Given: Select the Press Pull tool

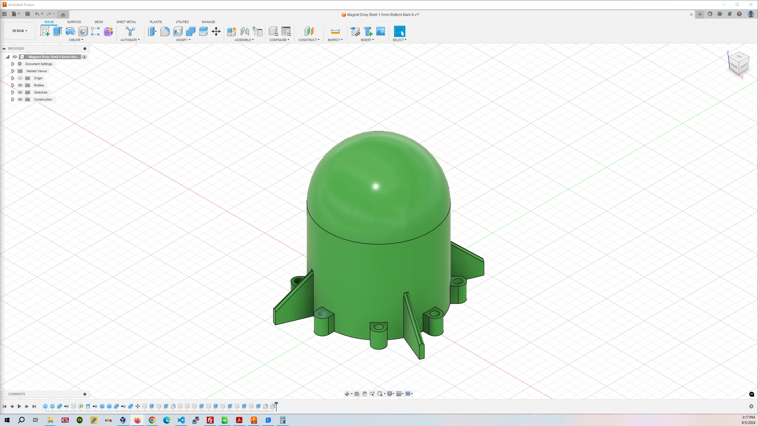Looking at the screenshot, I should [152, 31].
